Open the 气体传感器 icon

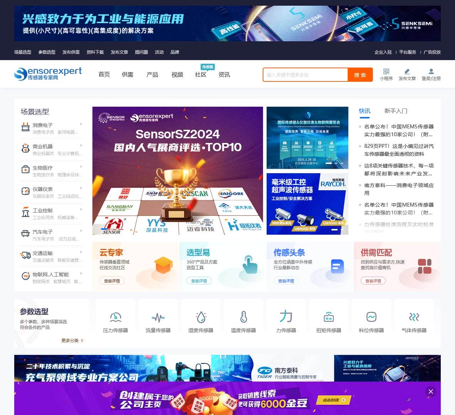414,317
